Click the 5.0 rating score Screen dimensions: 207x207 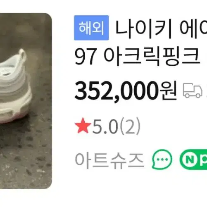tap(105, 126)
